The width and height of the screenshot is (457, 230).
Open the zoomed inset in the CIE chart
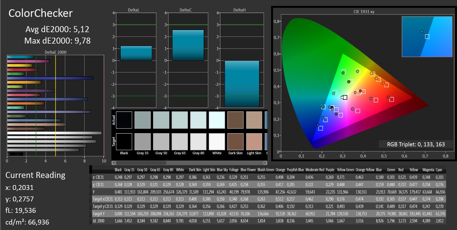[427, 37]
